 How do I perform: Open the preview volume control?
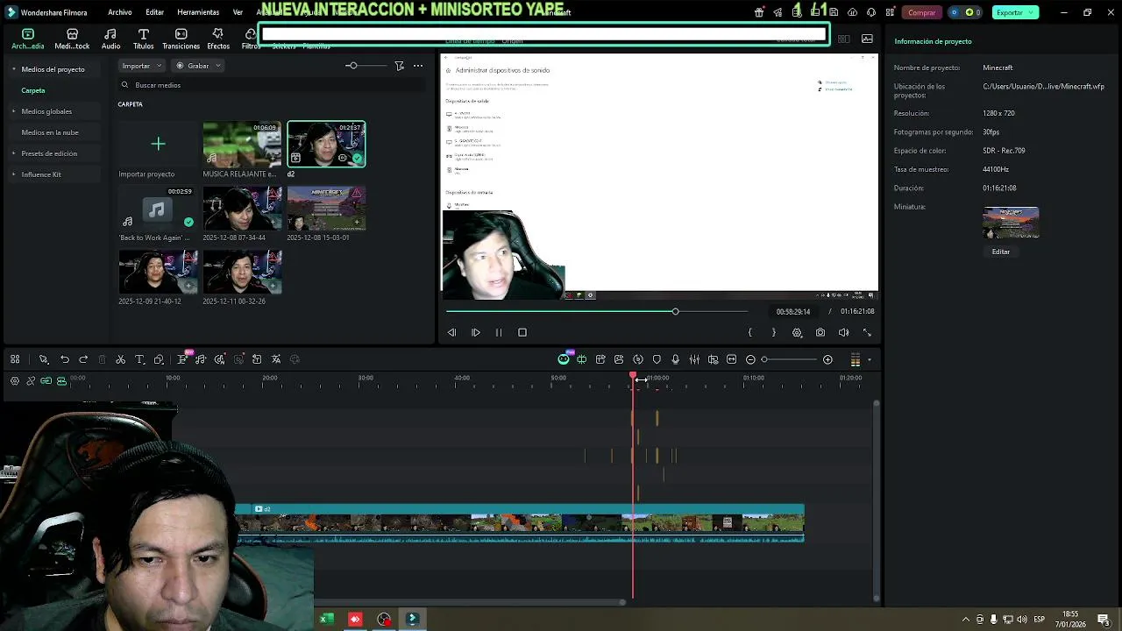(843, 333)
